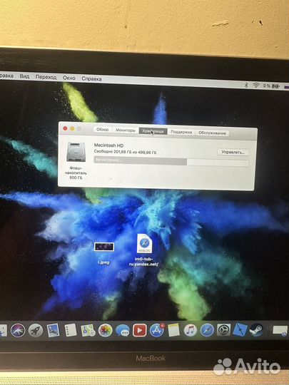289x385 pixels.
Task: Click the battery 0% indicator
Action: pos(271,86)
